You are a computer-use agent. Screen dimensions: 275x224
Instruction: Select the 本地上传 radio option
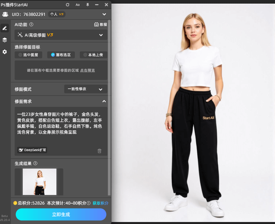pyautogui.click(x=93, y=55)
